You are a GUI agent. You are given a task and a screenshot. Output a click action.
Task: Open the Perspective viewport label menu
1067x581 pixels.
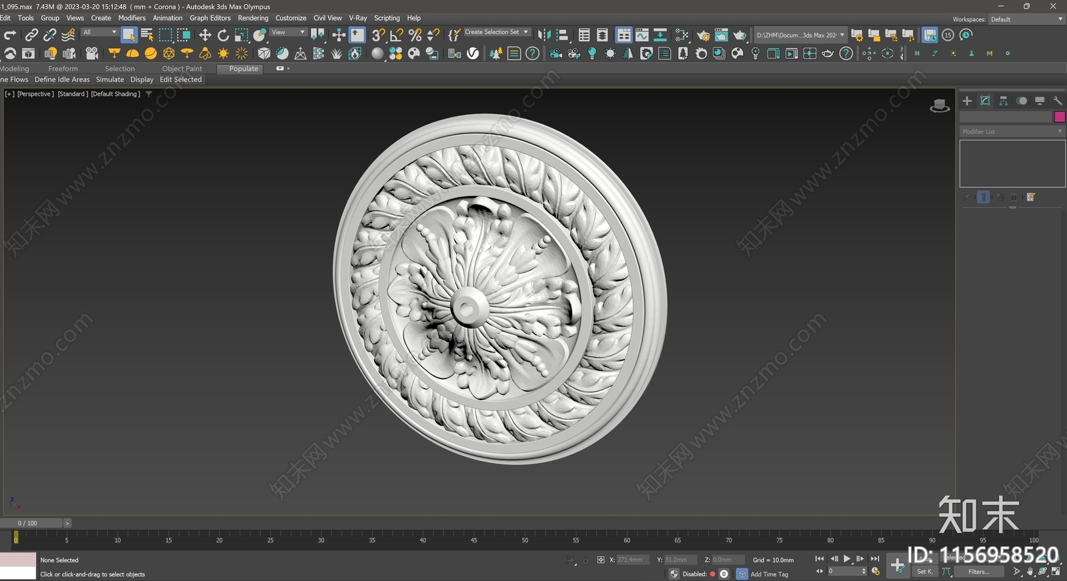[x=35, y=94]
